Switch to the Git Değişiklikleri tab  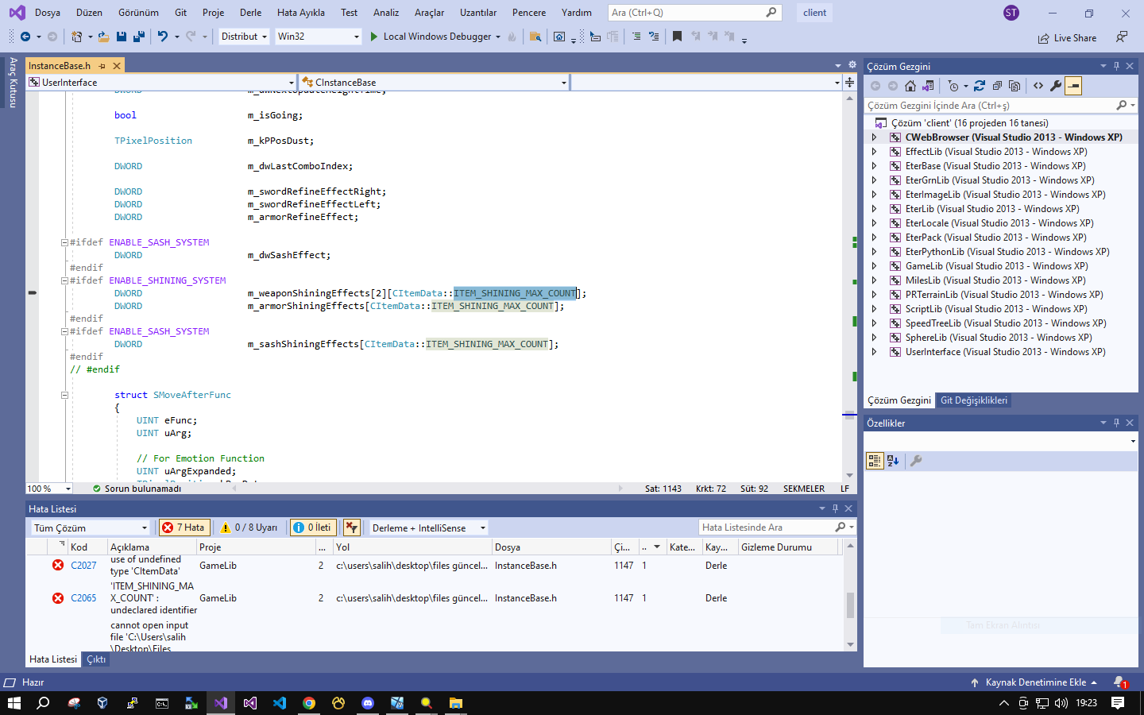(x=974, y=400)
